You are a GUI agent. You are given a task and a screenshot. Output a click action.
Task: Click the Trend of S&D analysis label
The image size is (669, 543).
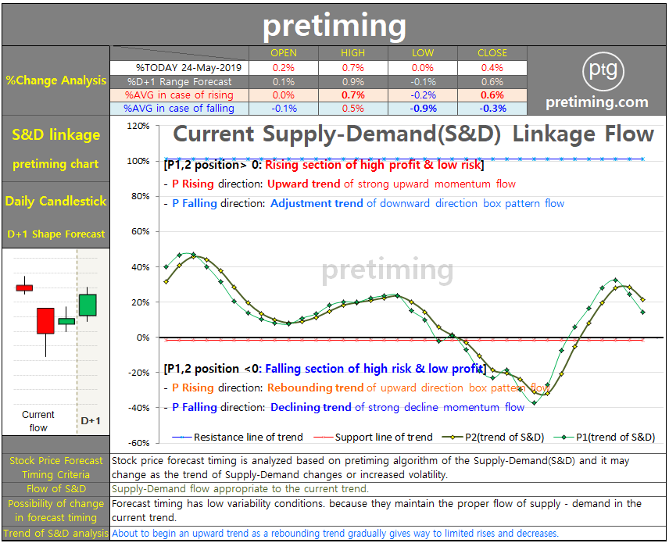point(56,533)
